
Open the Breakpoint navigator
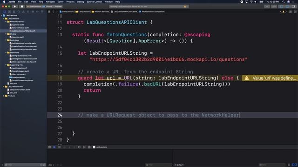(x=37, y=12)
